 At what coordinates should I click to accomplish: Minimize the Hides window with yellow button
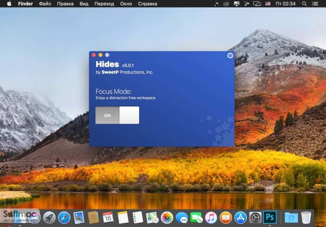coord(100,55)
